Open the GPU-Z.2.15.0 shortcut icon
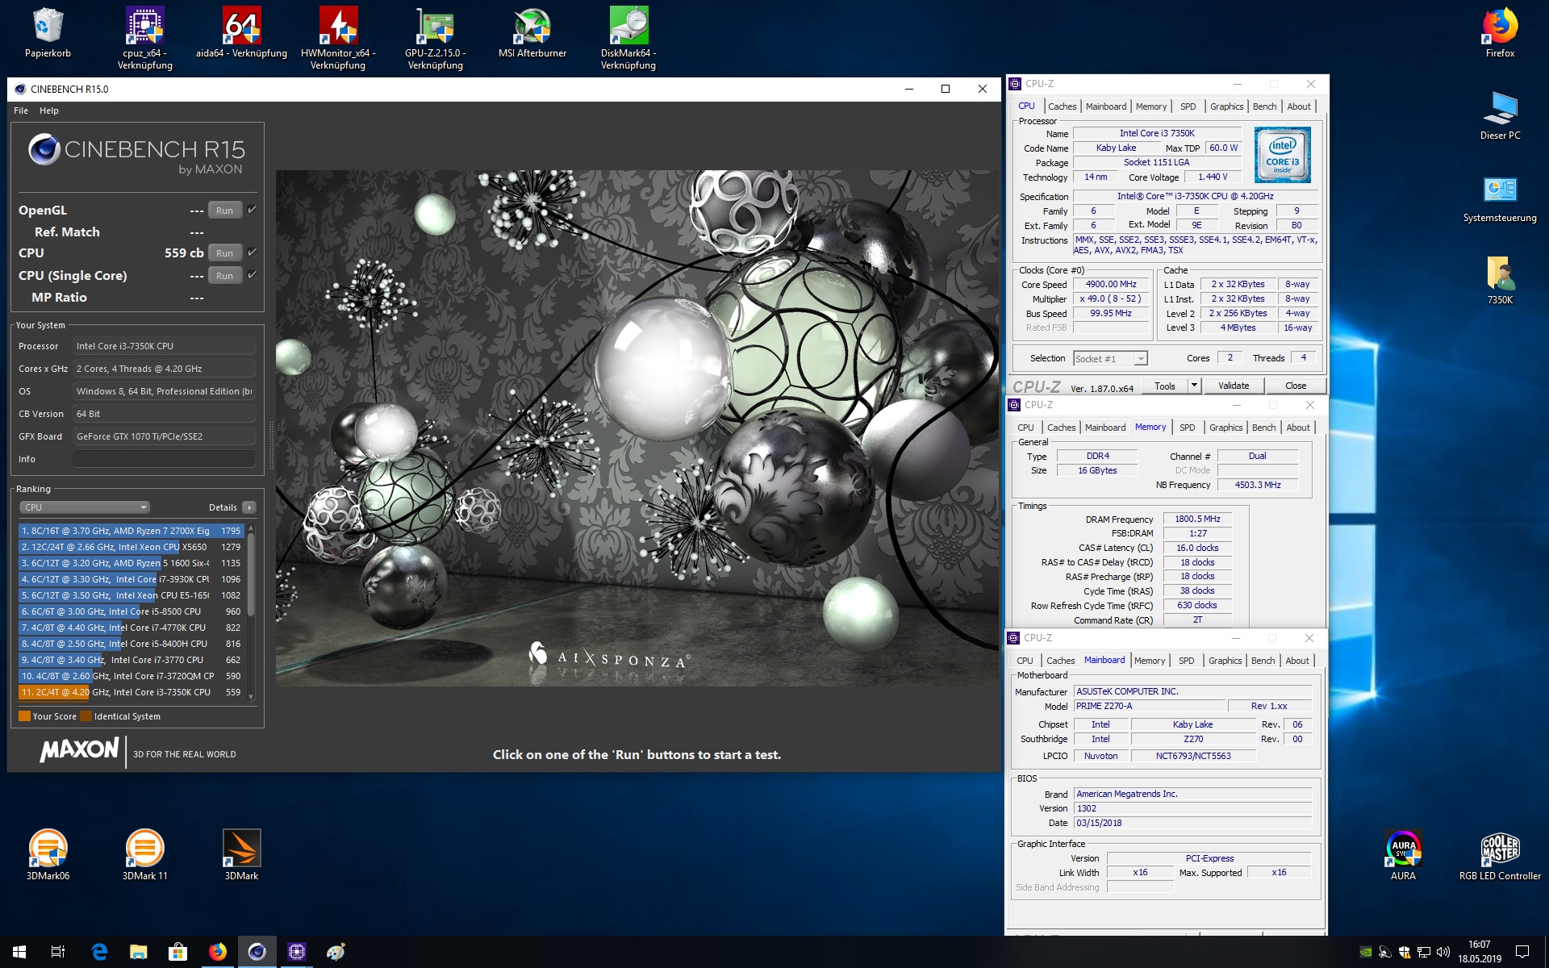The width and height of the screenshot is (1549, 968). pyautogui.click(x=435, y=39)
